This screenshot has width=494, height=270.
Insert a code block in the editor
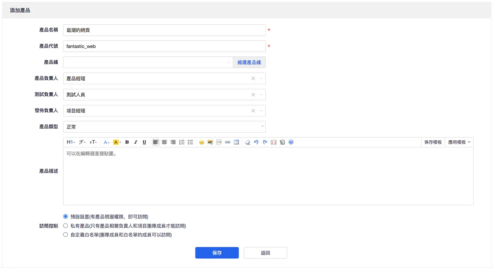pyautogui.click(x=219, y=142)
